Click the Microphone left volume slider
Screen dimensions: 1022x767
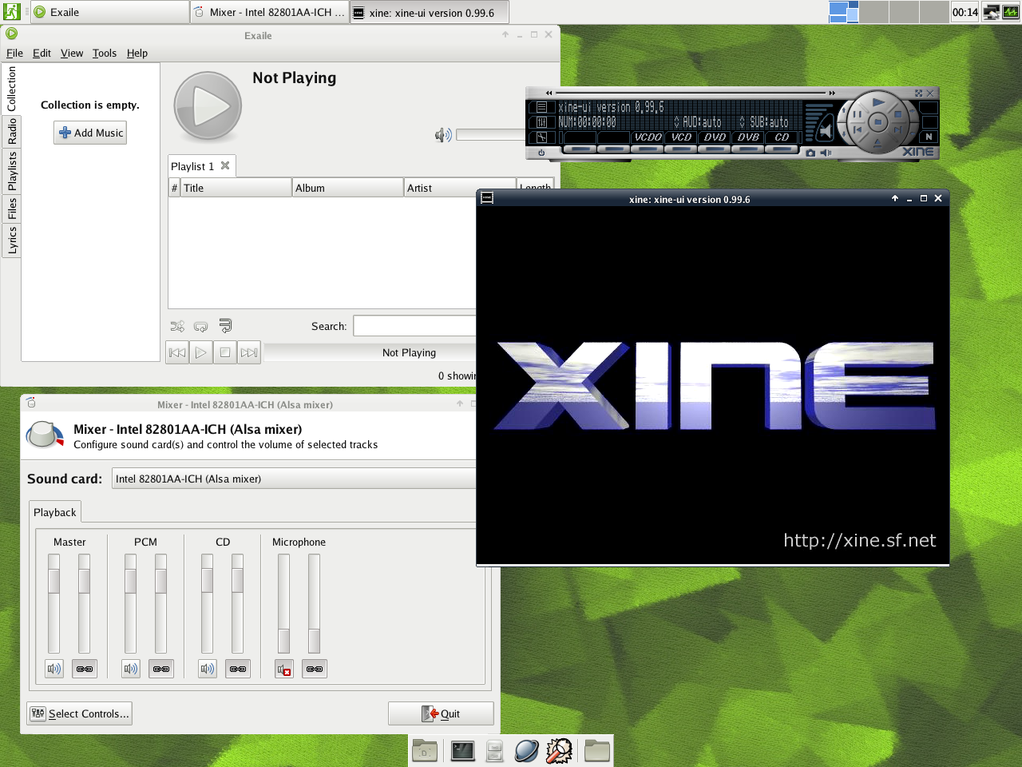[284, 603]
